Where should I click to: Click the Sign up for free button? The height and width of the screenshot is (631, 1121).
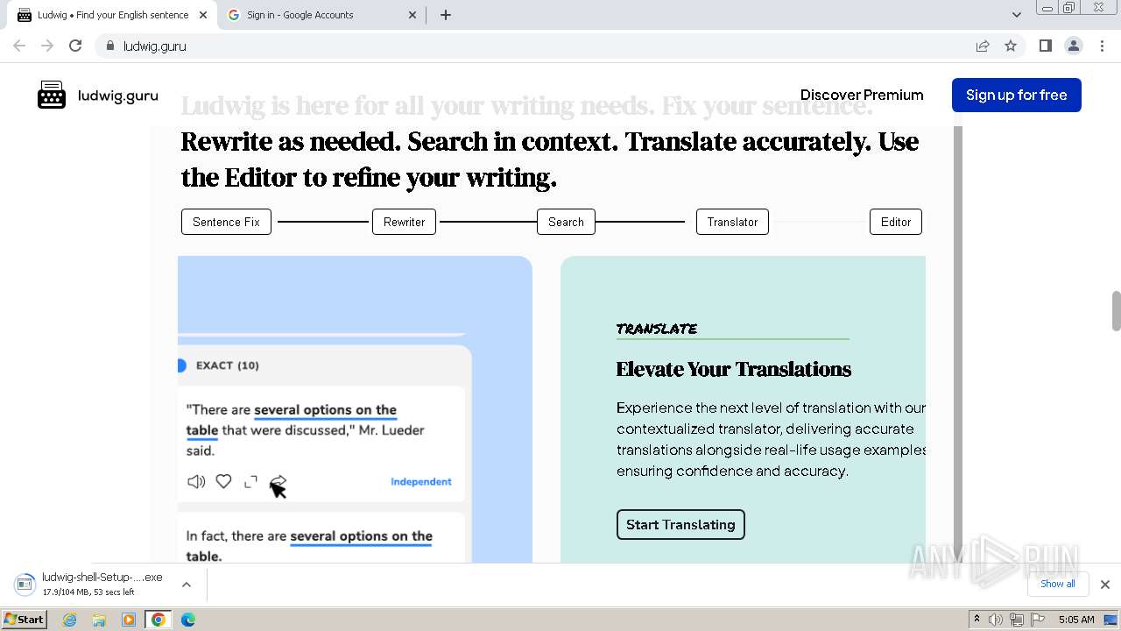1016,95
